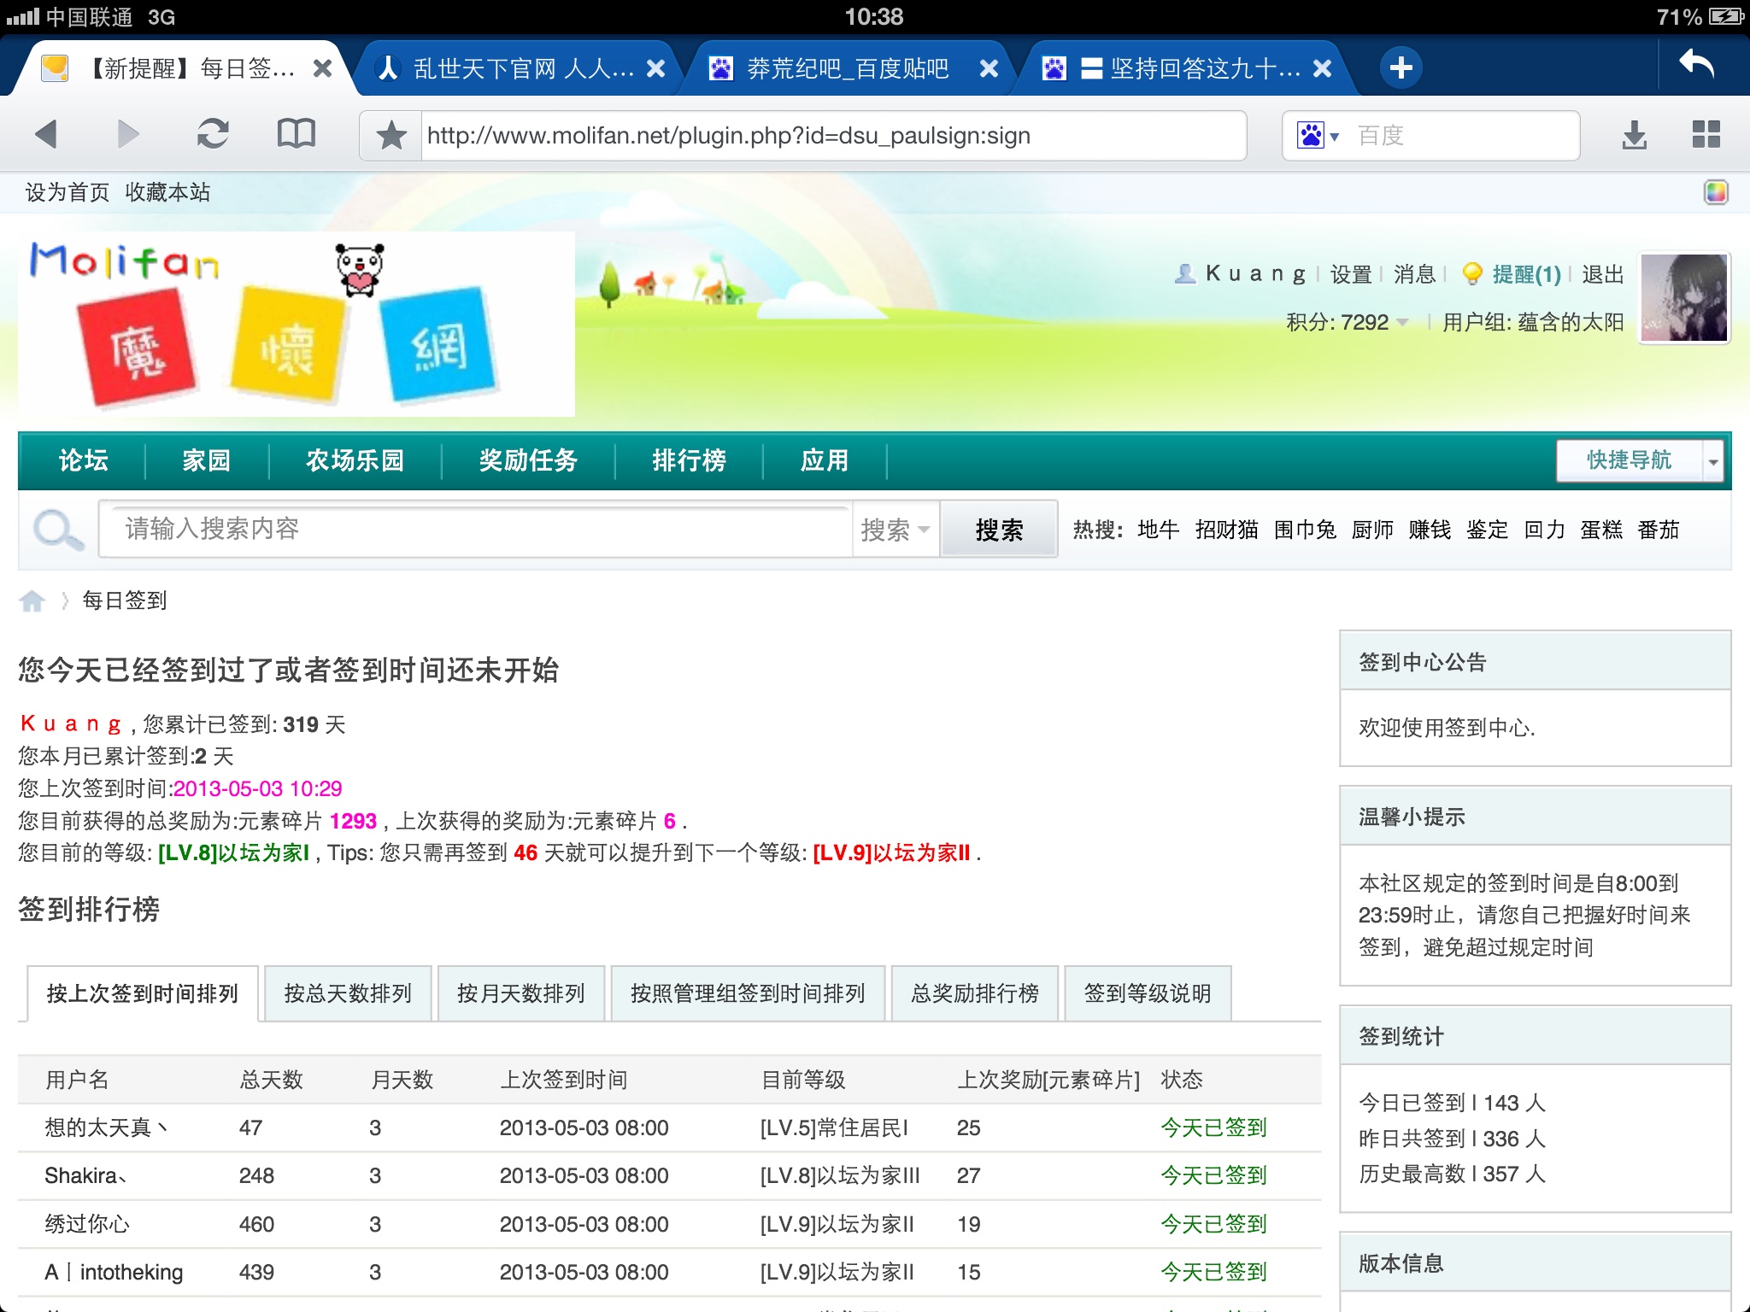
Task: Select 签到等级说明 tab
Action: pos(1148,993)
